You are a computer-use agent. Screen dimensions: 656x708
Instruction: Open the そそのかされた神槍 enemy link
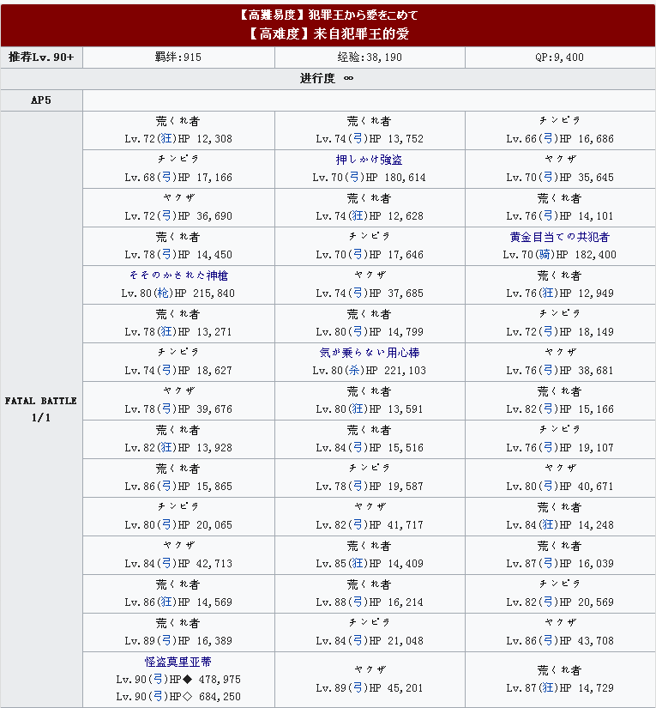178,275
